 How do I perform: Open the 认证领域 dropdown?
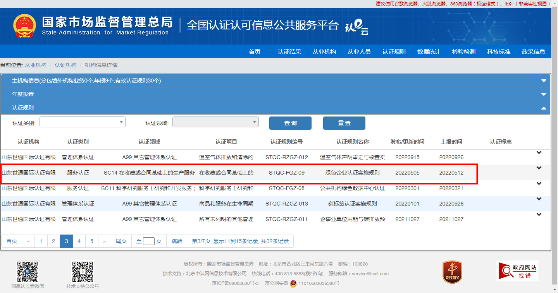215,122
